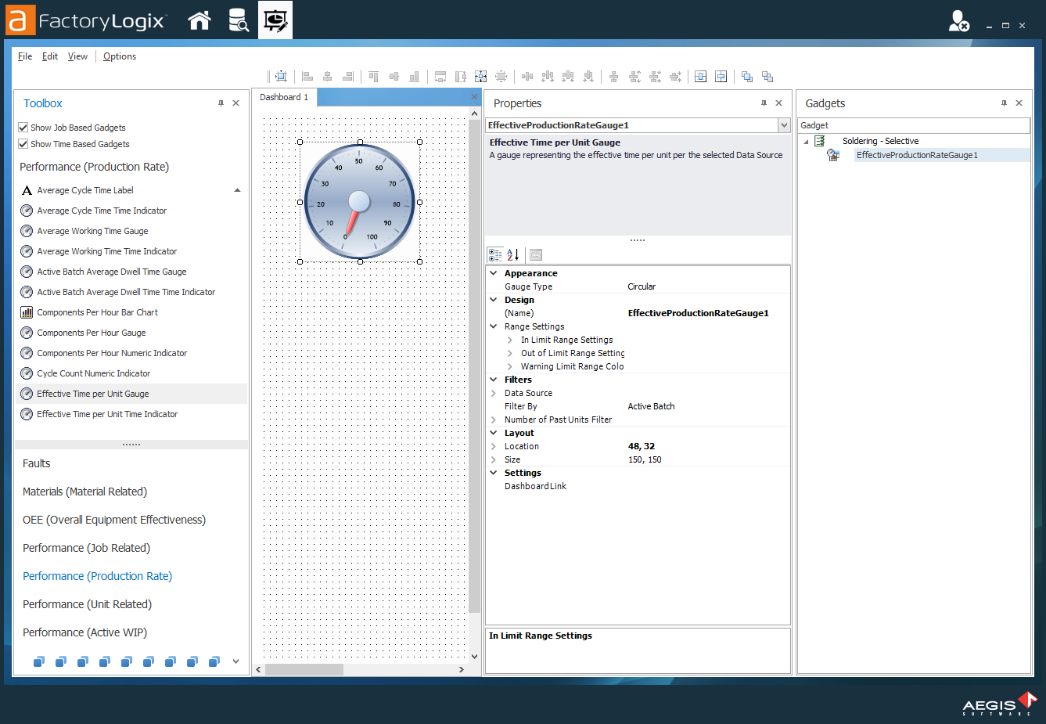Click the Align Left alignment toolbar icon
The width and height of the screenshot is (1046, 724).
point(307,76)
